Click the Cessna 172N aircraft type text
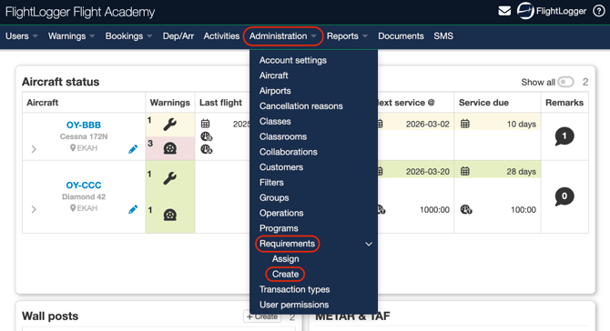The height and width of the screenshot is (331, 610). 84,136
